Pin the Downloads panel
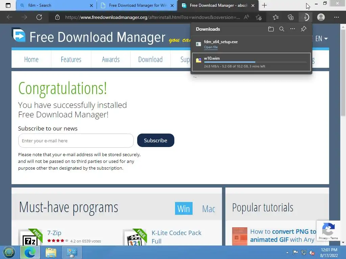Viewport: 346px width, 259px height. click(304, 29)
